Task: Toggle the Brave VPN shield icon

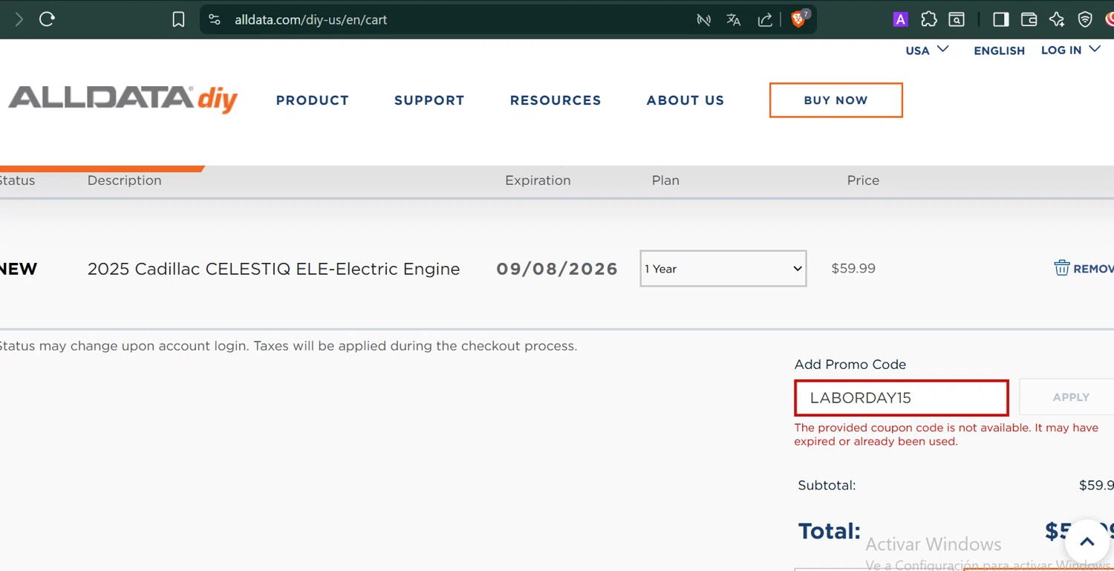Action: tap(1085, 20)
